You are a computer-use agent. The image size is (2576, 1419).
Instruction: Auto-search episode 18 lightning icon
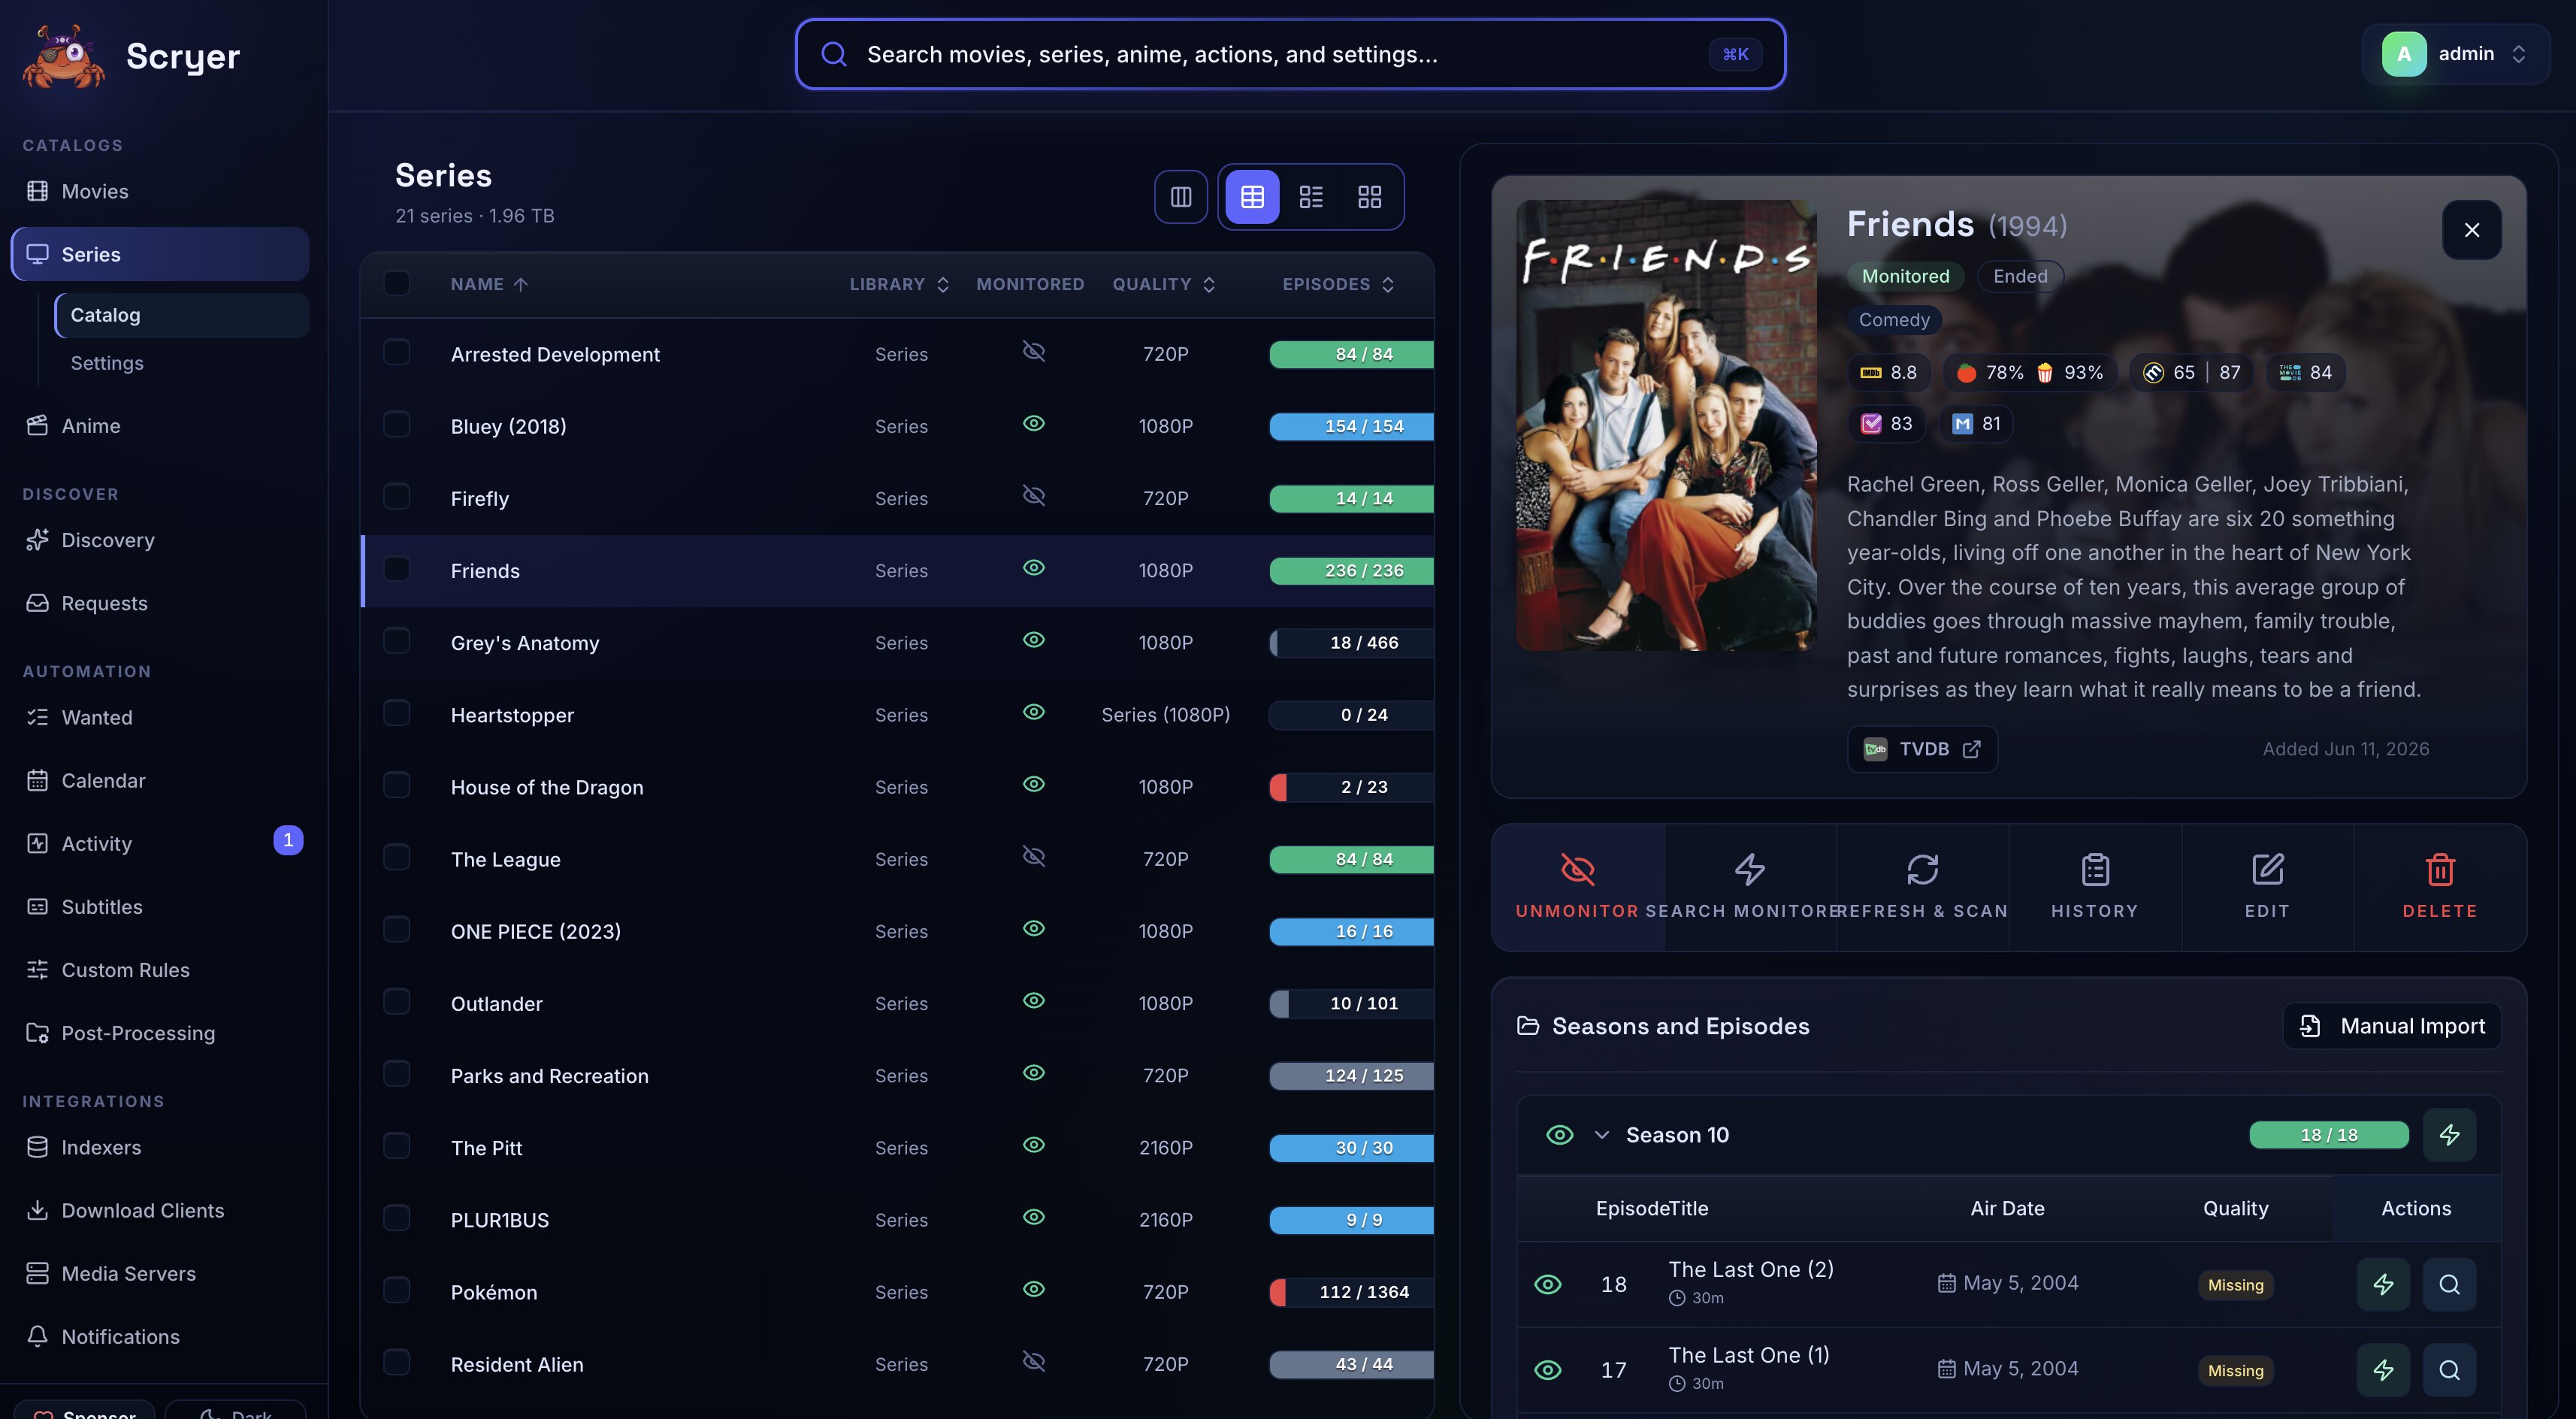2383,1284
